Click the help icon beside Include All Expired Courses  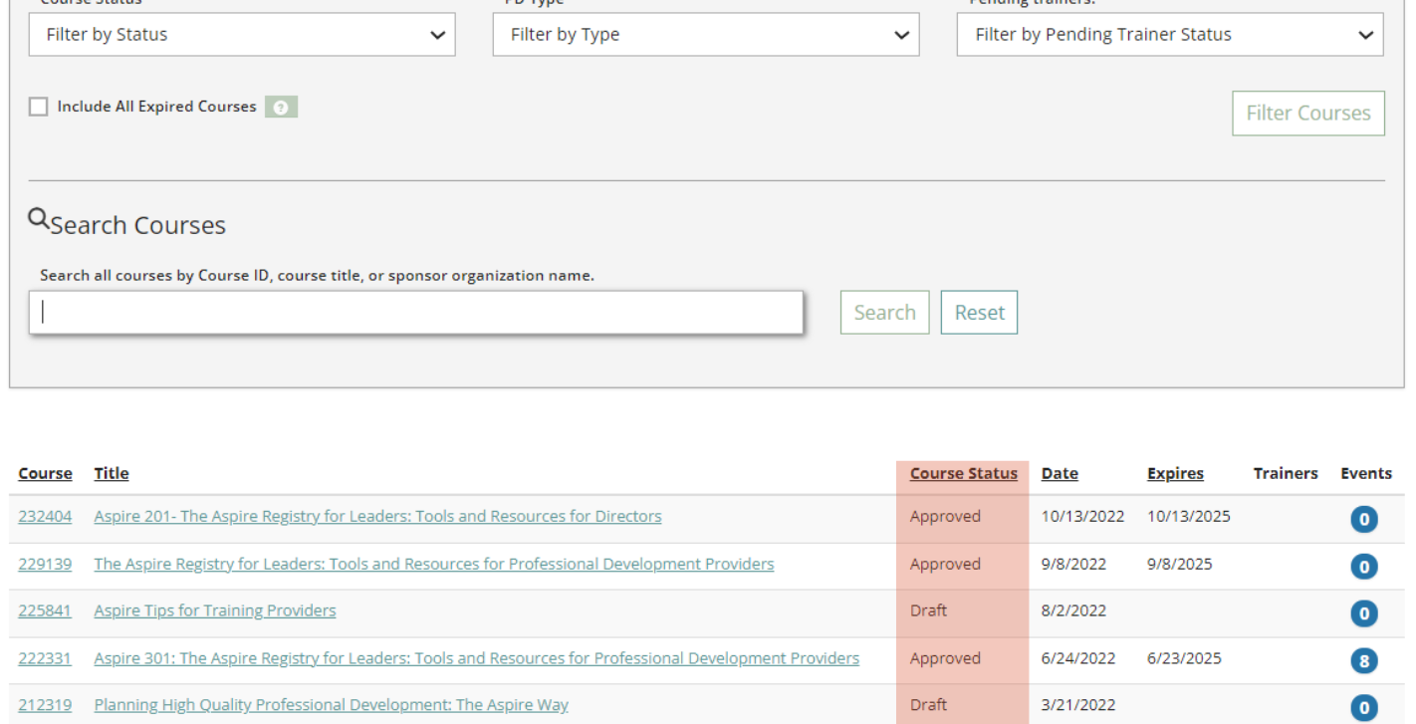281,108
